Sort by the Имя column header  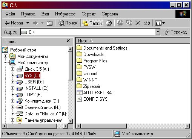(x=82, y=41)
